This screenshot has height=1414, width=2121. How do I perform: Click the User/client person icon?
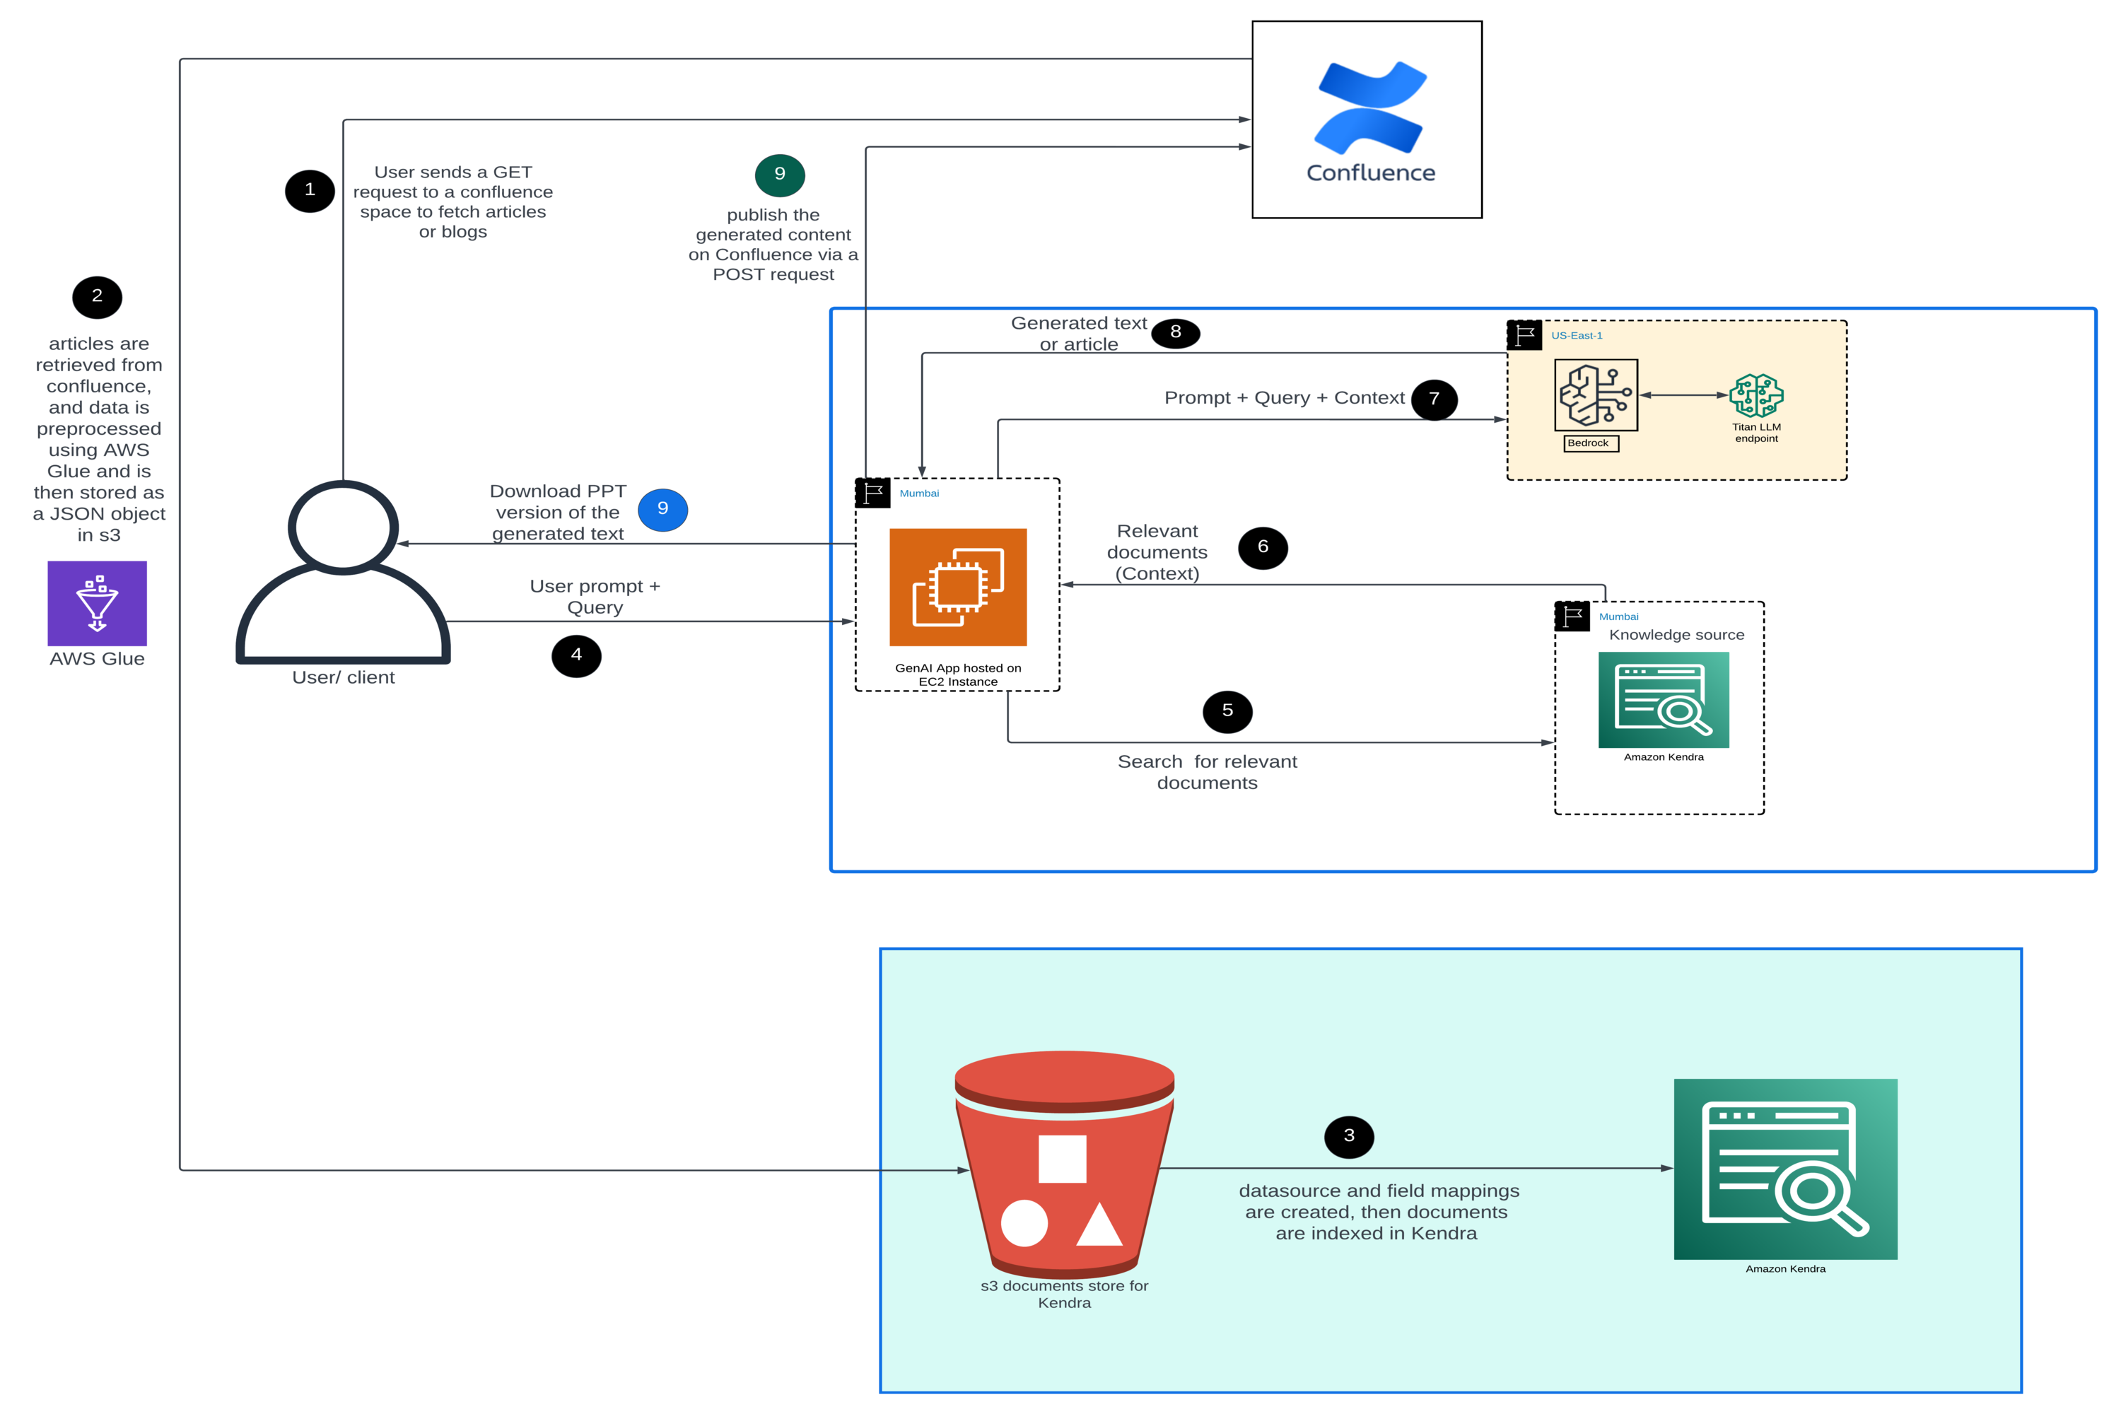[343, 573]
